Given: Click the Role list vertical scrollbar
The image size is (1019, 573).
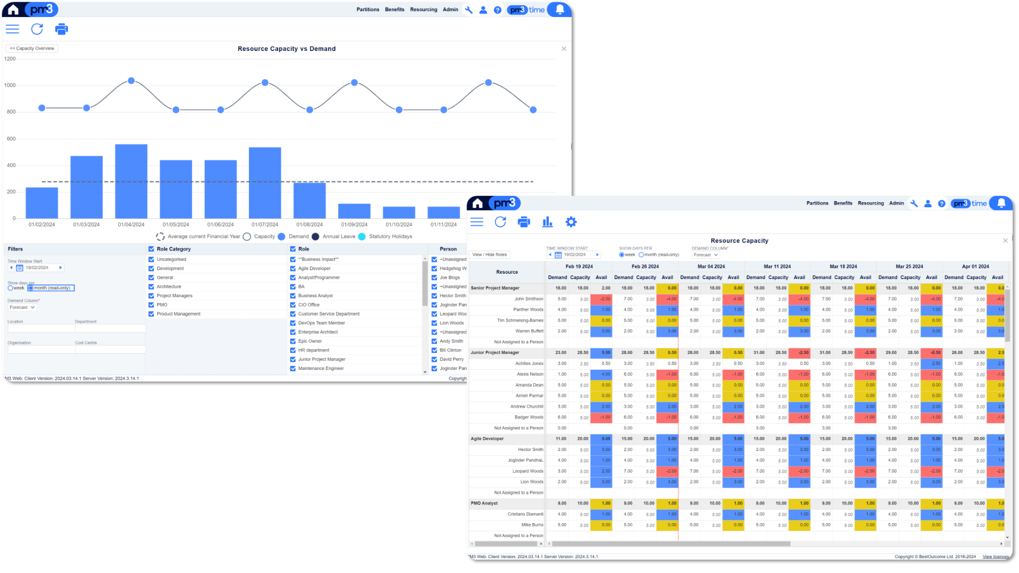Looking at the screenshot, I should (x=425, y=283).
